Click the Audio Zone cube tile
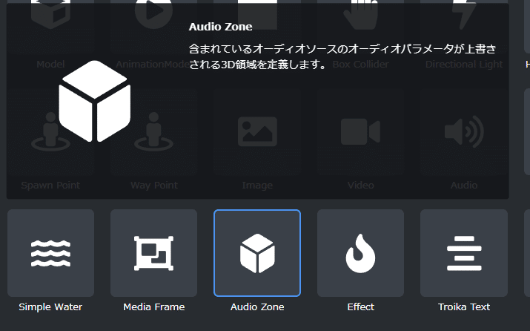This screenshot has width=530, height=331. [257, 253]
